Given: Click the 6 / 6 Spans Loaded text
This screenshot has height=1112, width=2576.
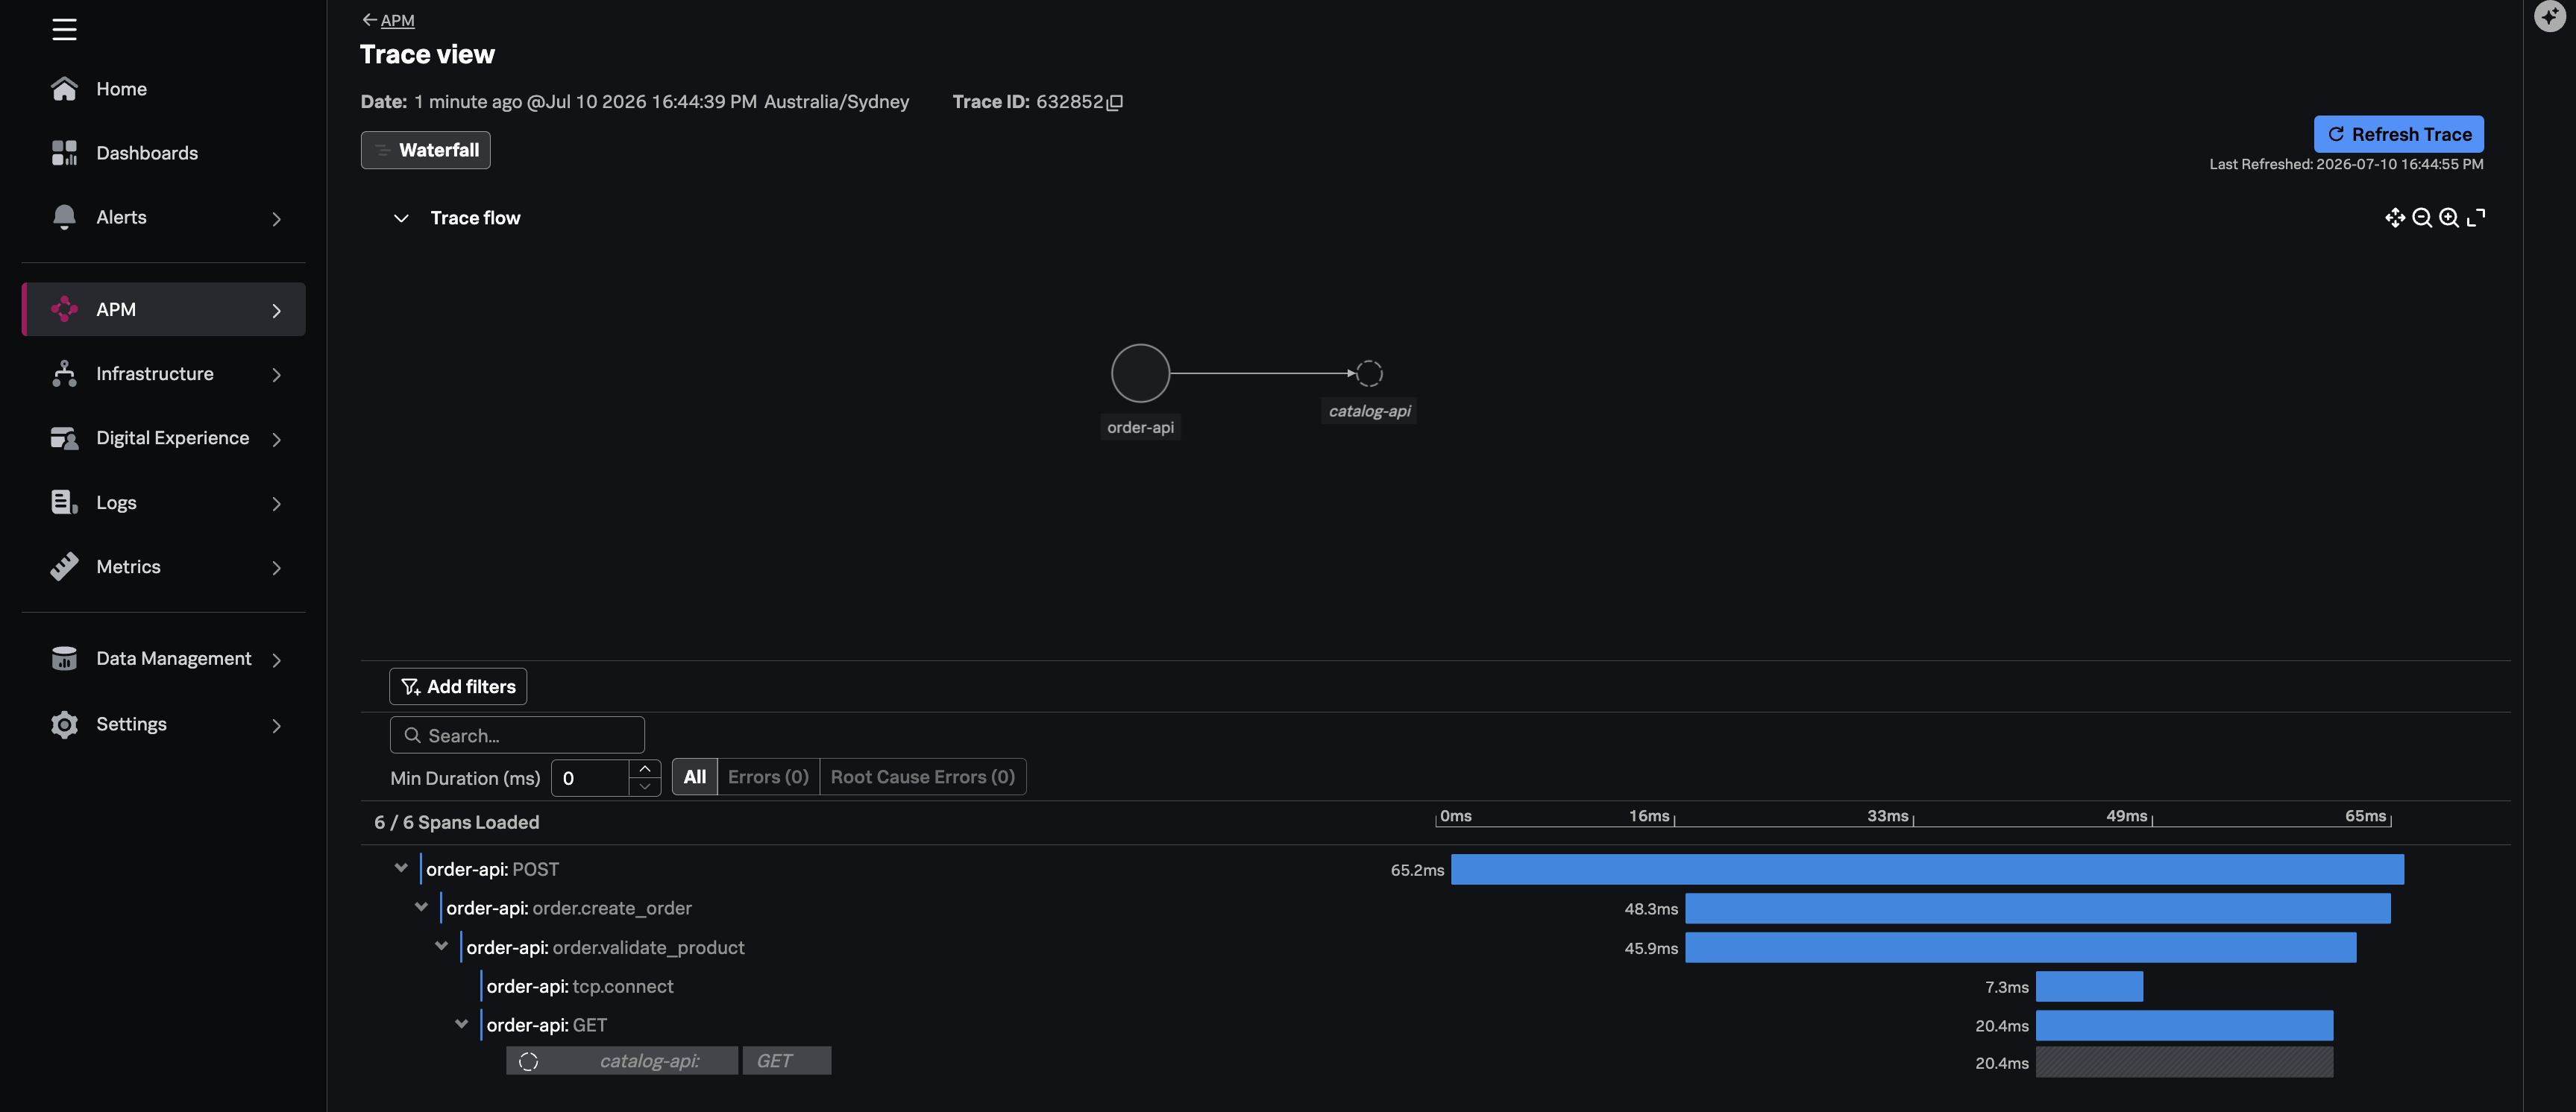Looking at the screenshot, I should pos(456,822).
